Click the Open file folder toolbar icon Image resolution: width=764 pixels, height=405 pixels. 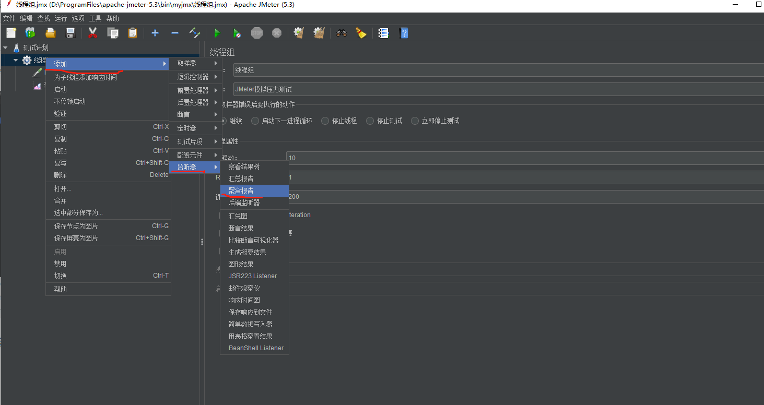point(51,33)
